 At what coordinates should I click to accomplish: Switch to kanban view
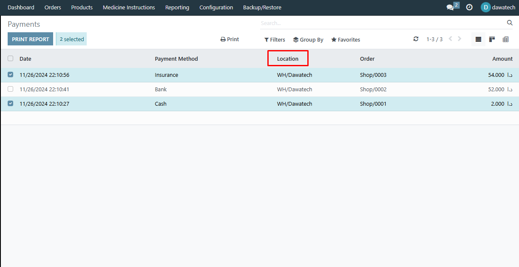coord(492,39)
